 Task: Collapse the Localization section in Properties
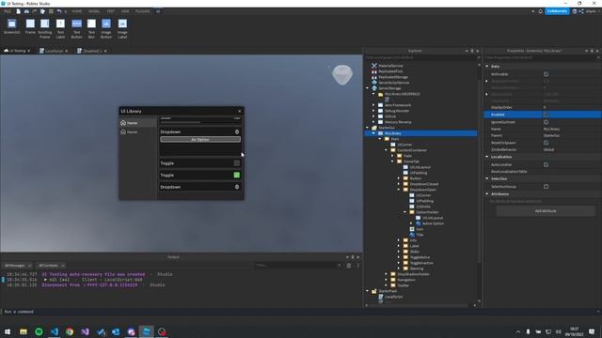tap(487, 157)
